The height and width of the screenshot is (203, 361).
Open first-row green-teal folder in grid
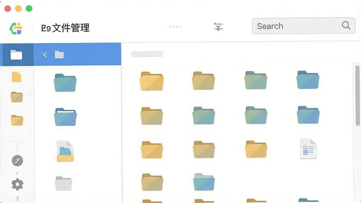click(x=256, y=80)
